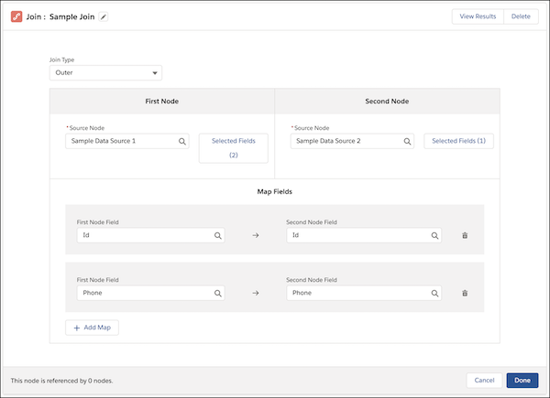Click Delete button in header
This screenshot has height=398, width=550.
521,16
